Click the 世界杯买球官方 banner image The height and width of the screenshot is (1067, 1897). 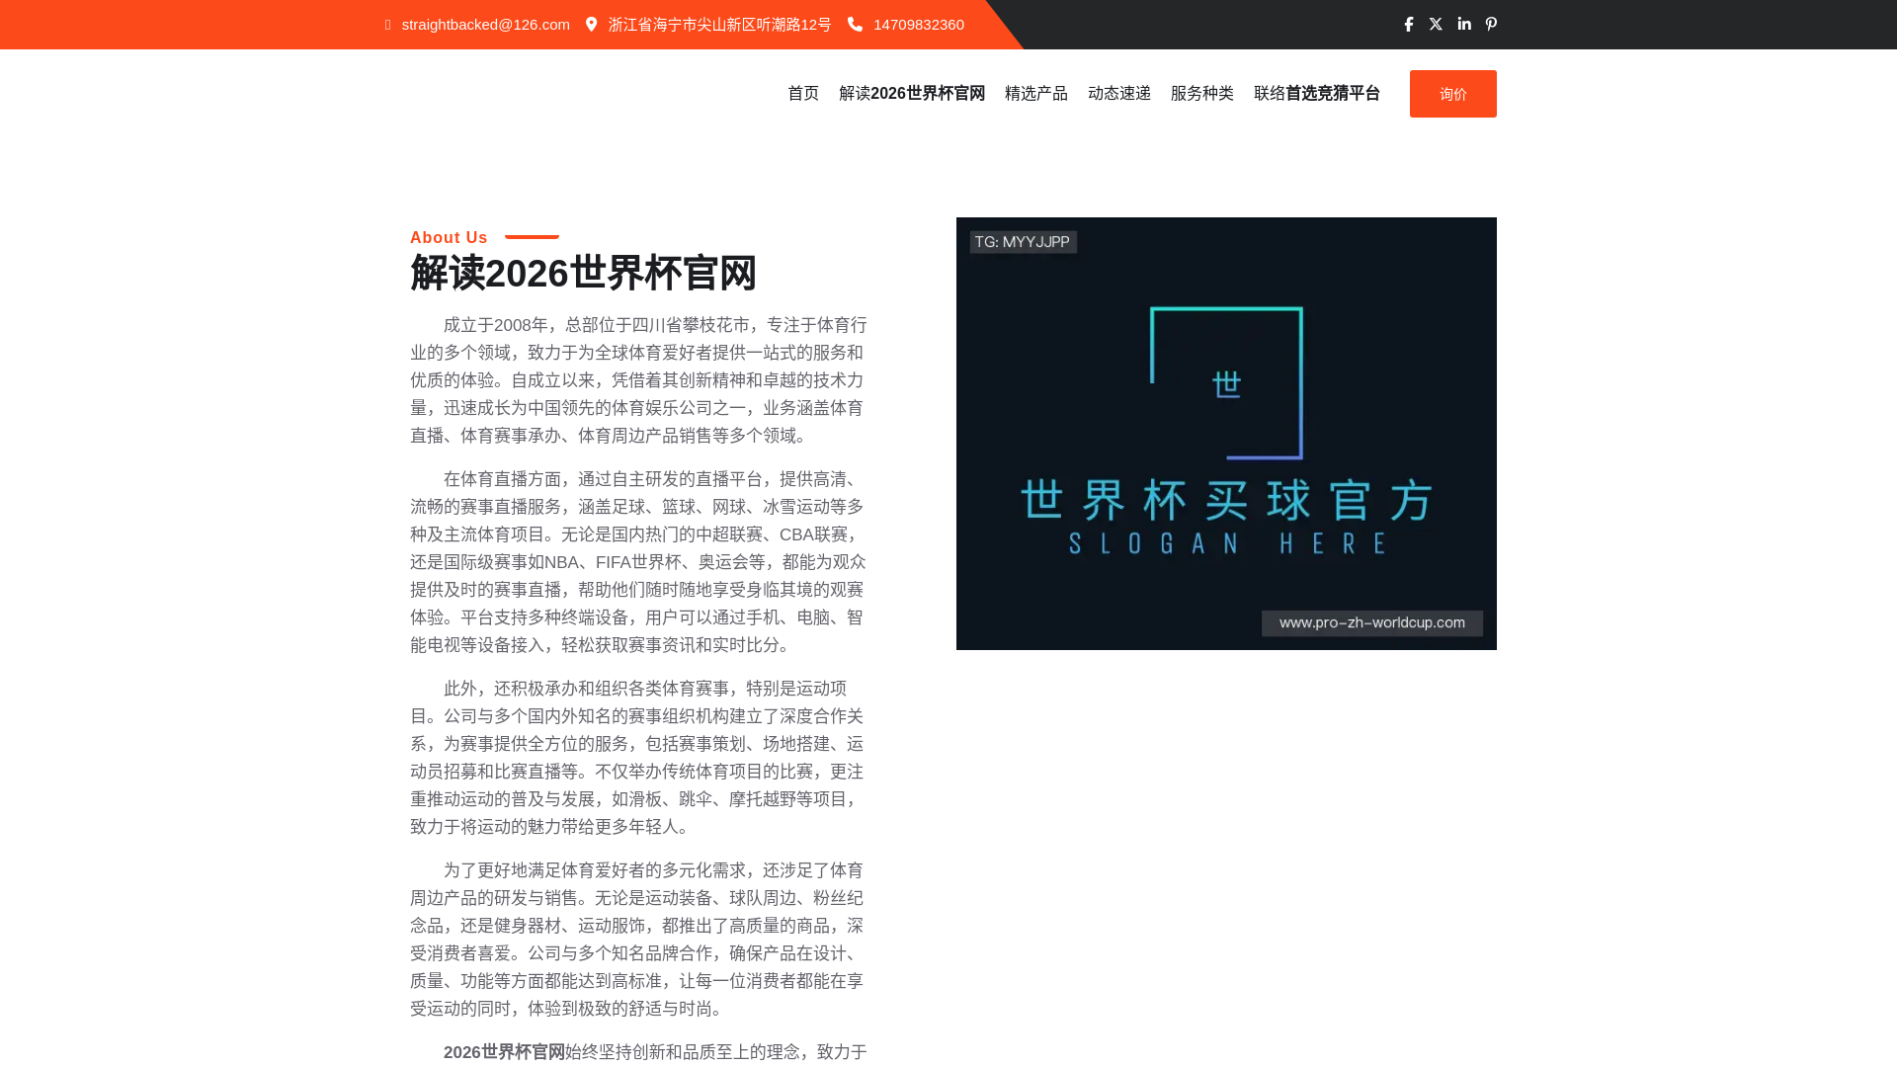click(x=1226, y=434)
